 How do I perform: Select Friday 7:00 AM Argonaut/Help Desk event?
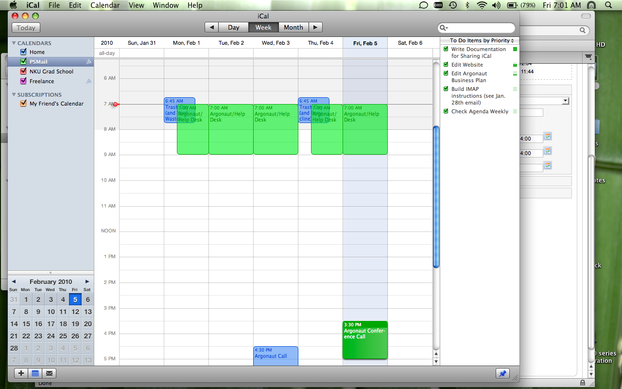365,129
